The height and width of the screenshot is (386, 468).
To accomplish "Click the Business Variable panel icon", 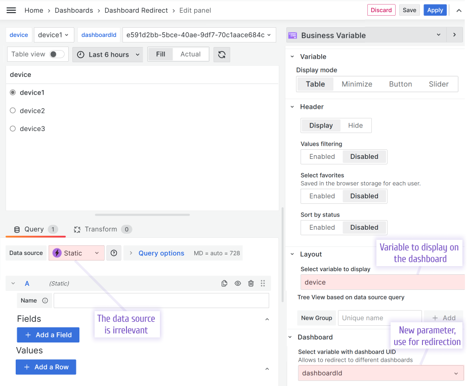I will point(292,35).
